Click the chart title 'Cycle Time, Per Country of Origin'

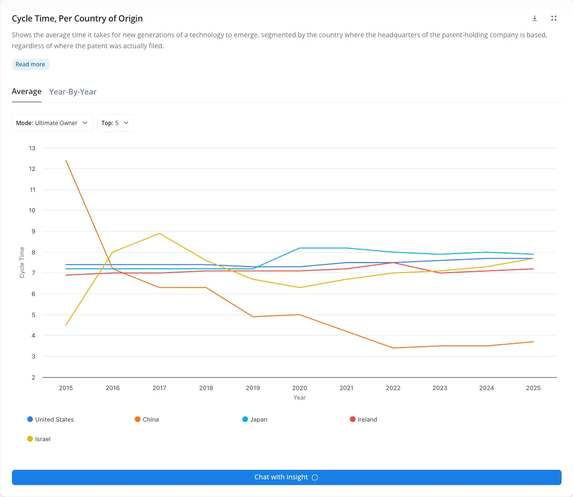point(77,18)
